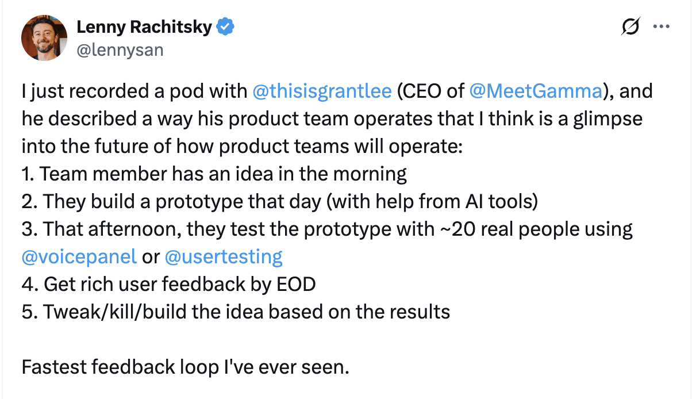Select the 'They build a prototype that day' line

[x=279, y=201]
